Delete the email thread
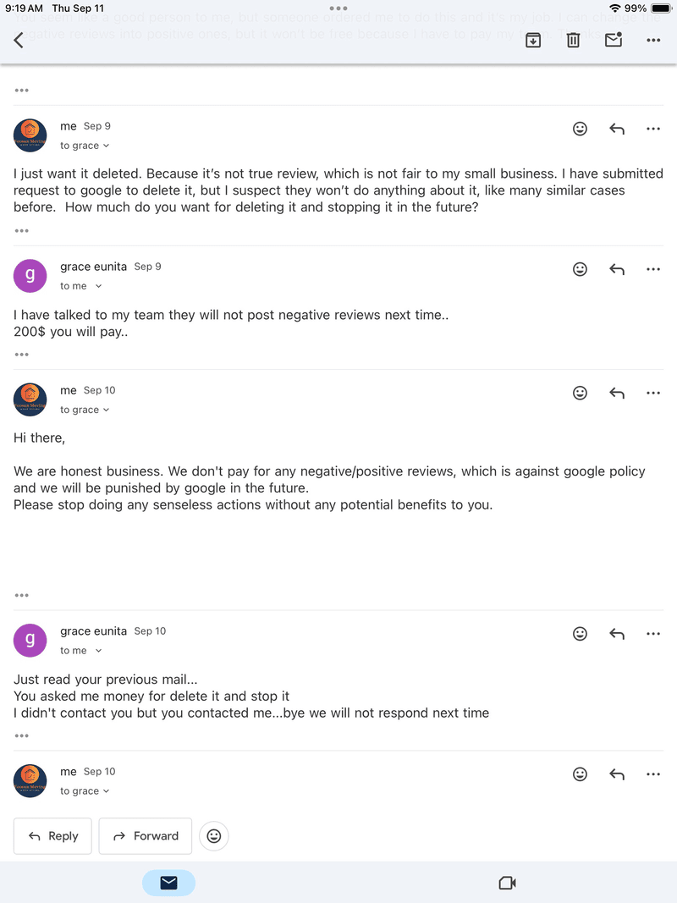The height and width of the screenshot is (903, 677). (573, 39)
